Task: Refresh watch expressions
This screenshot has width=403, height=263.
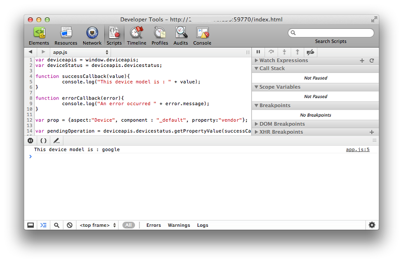Action: point(372,60)
